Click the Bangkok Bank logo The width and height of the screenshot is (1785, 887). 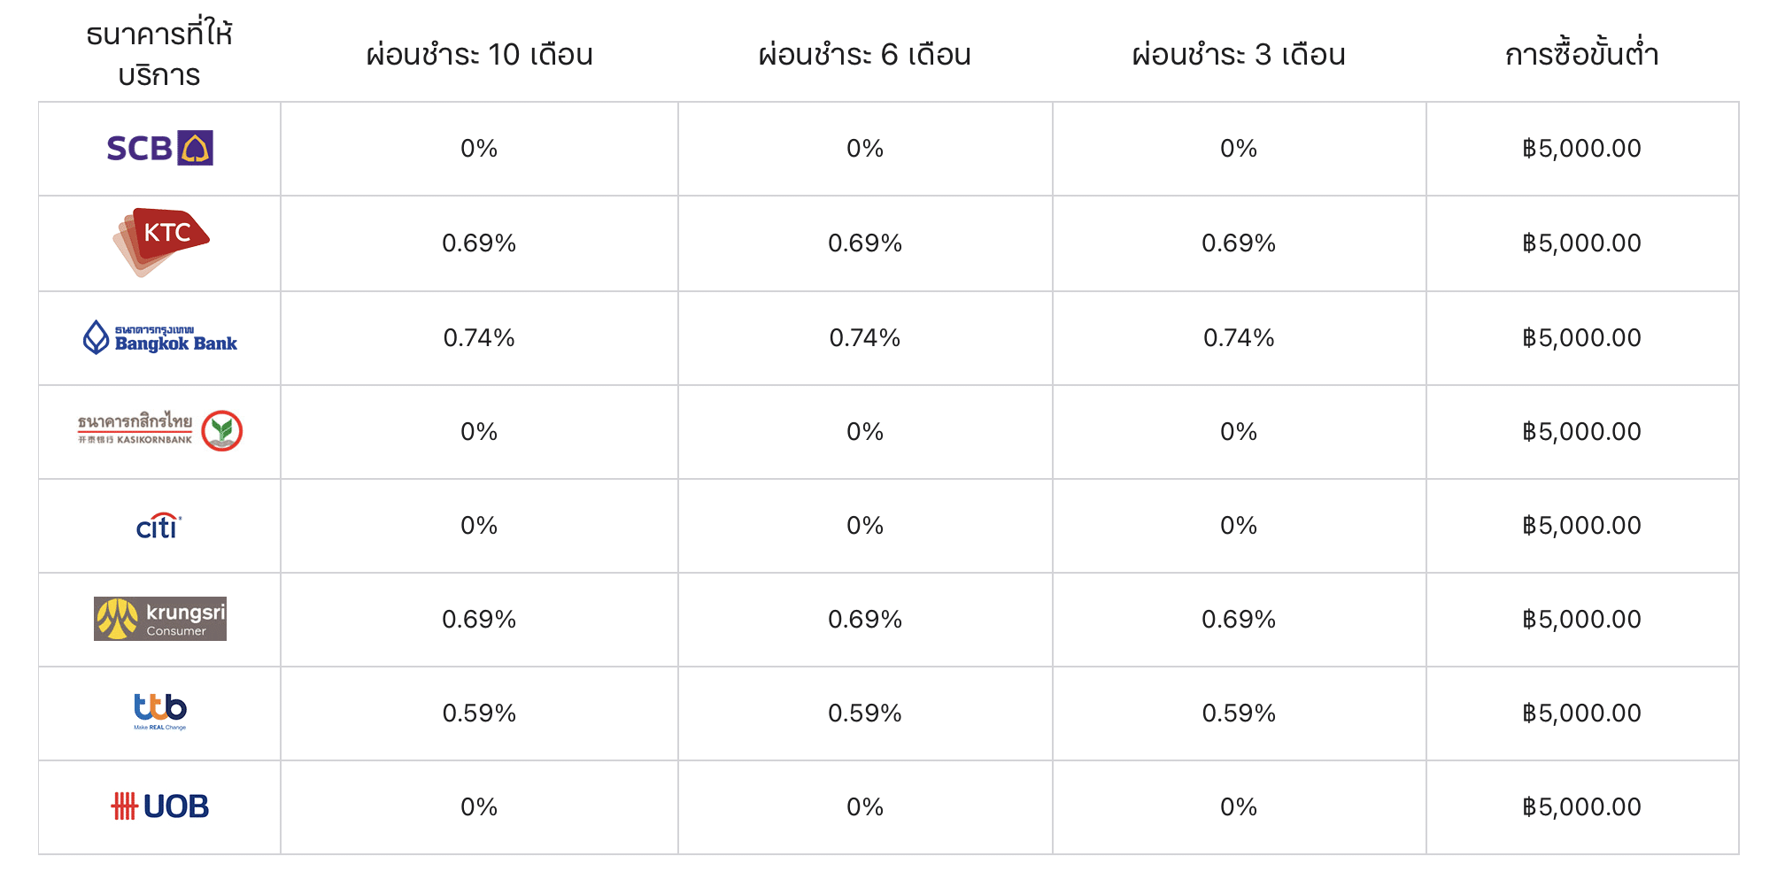pos(159,337)
